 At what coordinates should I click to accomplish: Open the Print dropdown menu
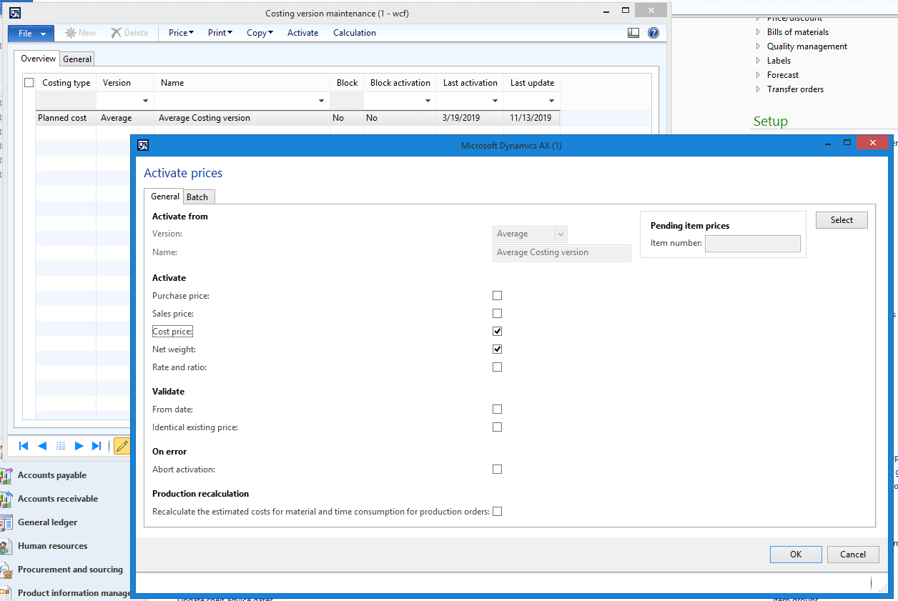pos(220,33)
